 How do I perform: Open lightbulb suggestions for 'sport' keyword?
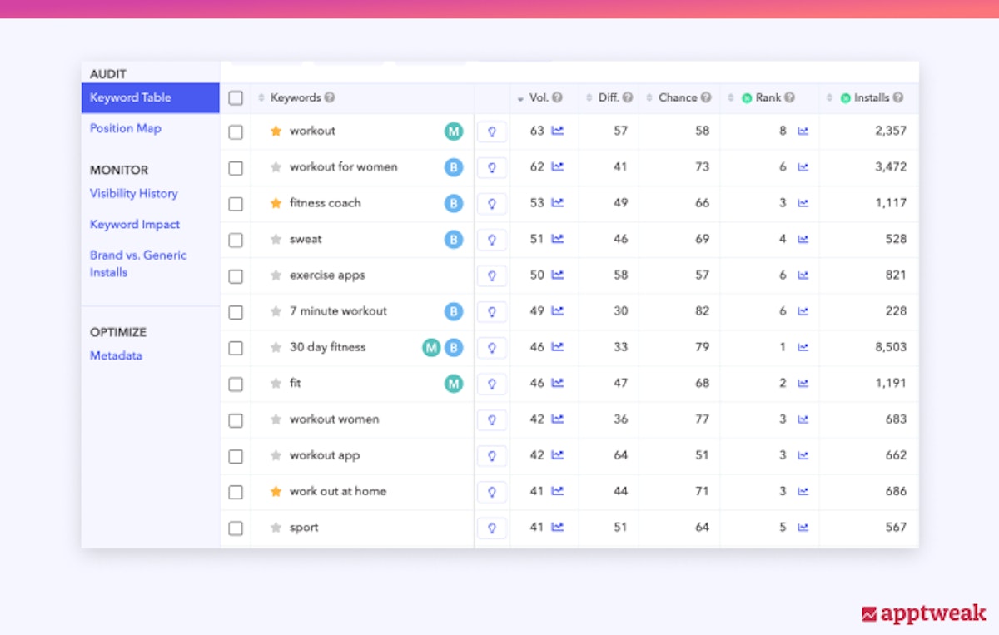coord(492,528)
